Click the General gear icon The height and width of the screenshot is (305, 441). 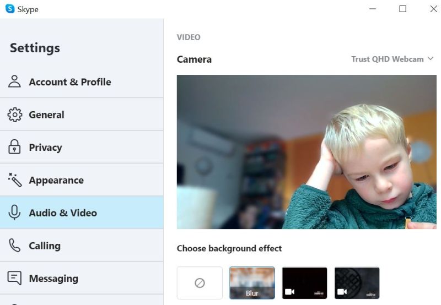point(15,115)
